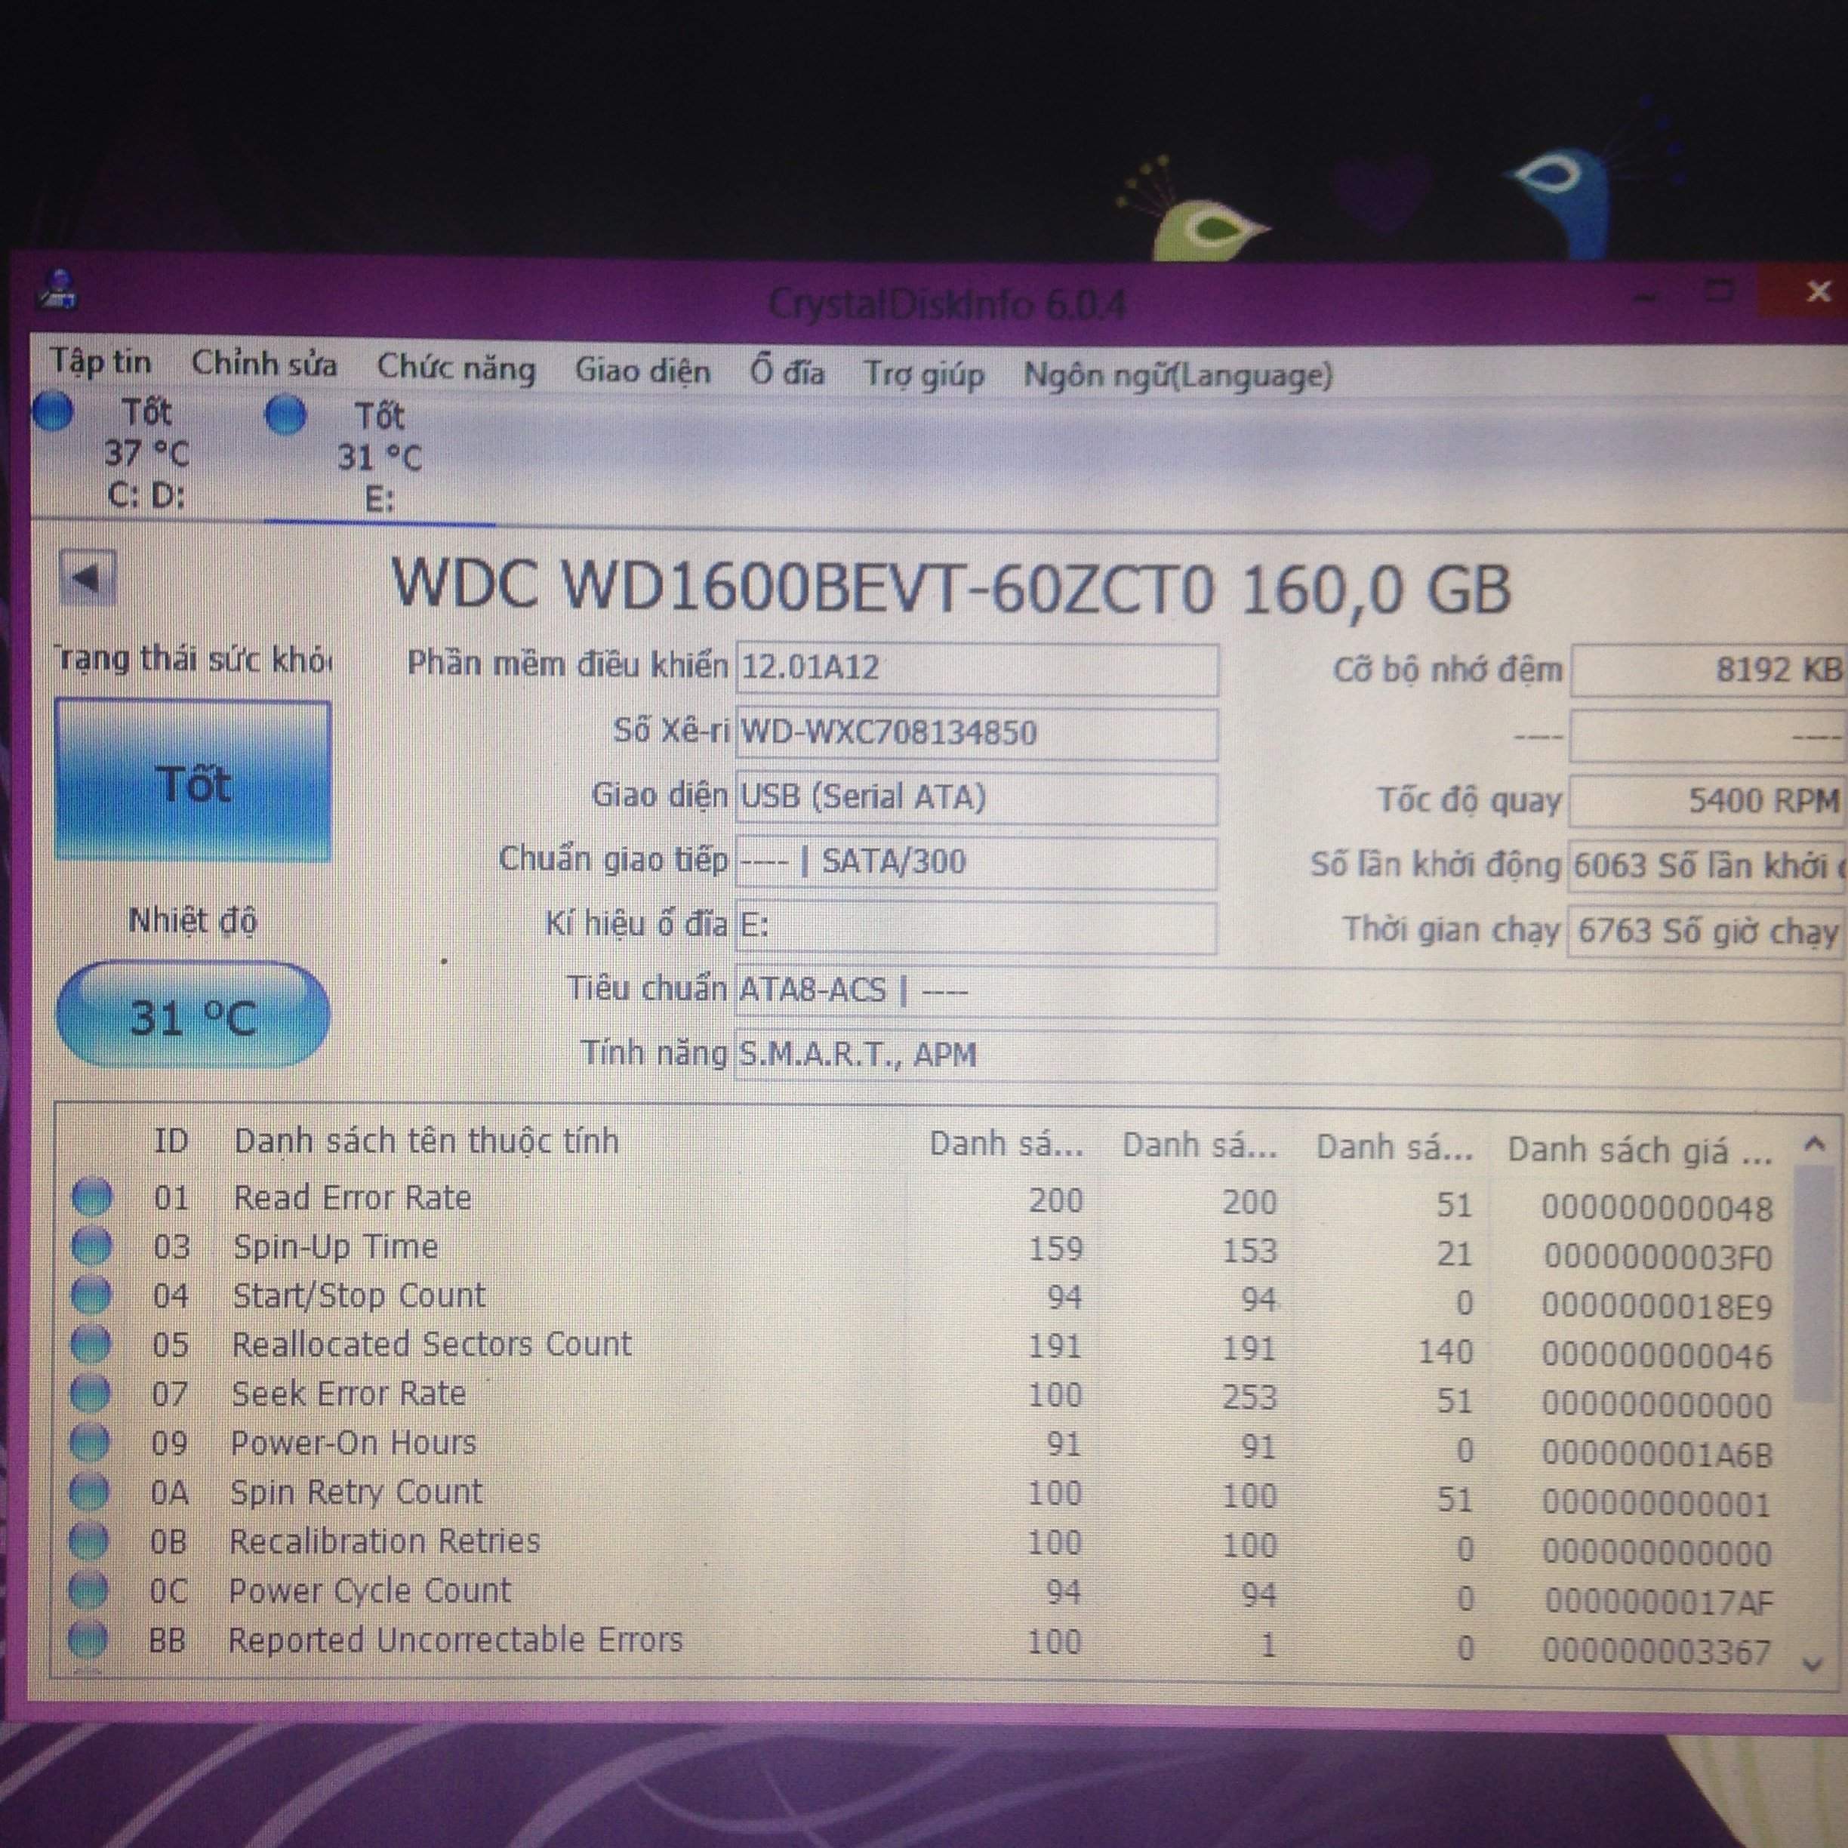The image size is (1848, 1848).
Task: Select the E: disk status orb
Action: (285, 415)
